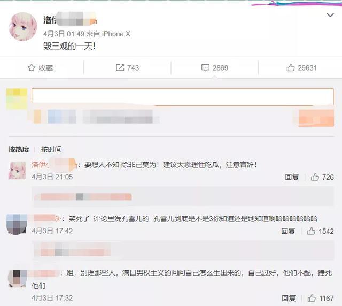Like the comment with 726 thumbs-up
Image resolution: width=342 pixels, height=306 pixels.
coord(315,177)
